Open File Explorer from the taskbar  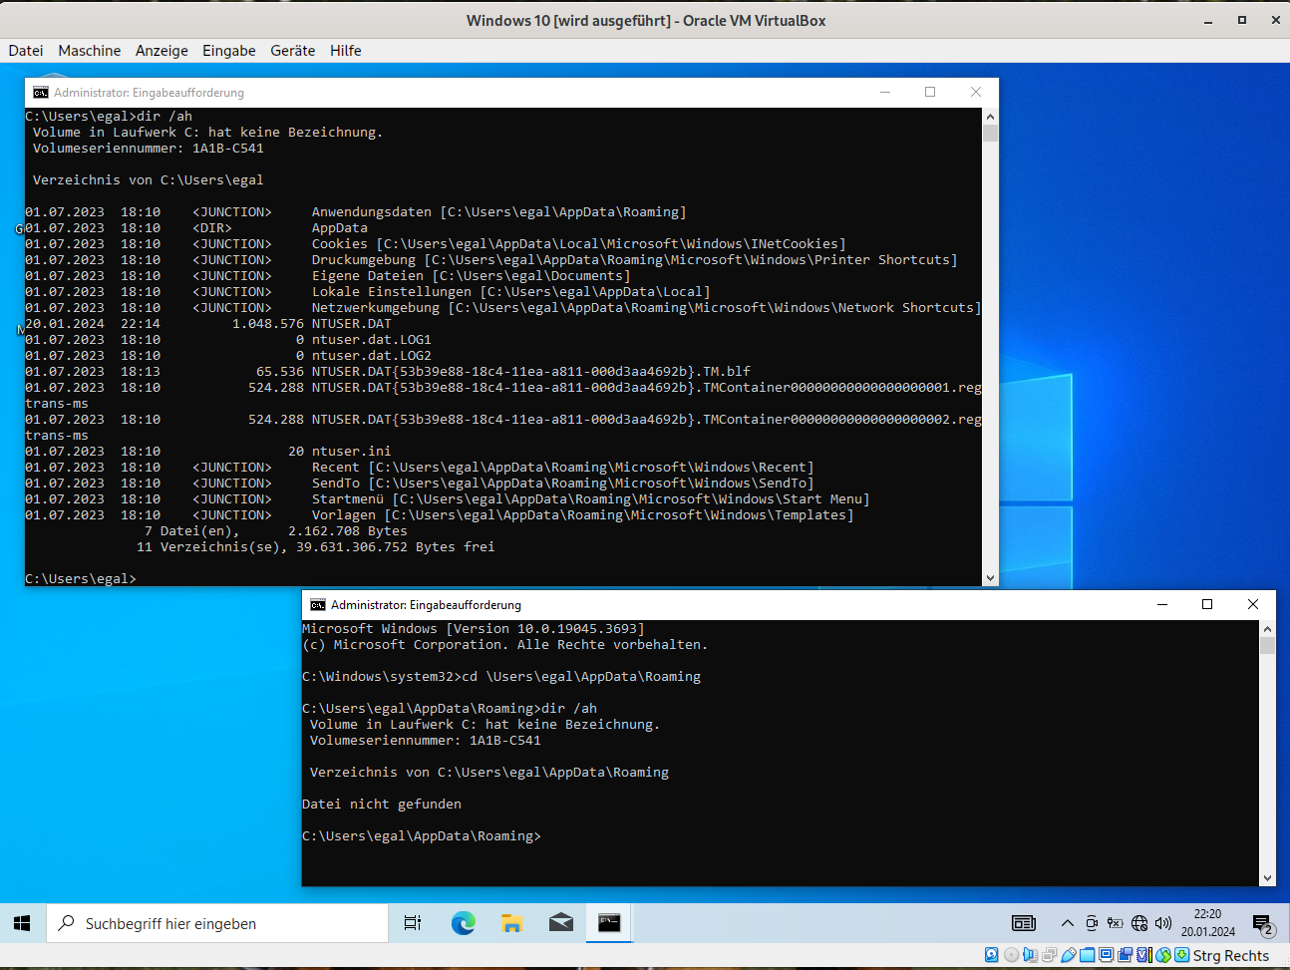click(511, 923)
